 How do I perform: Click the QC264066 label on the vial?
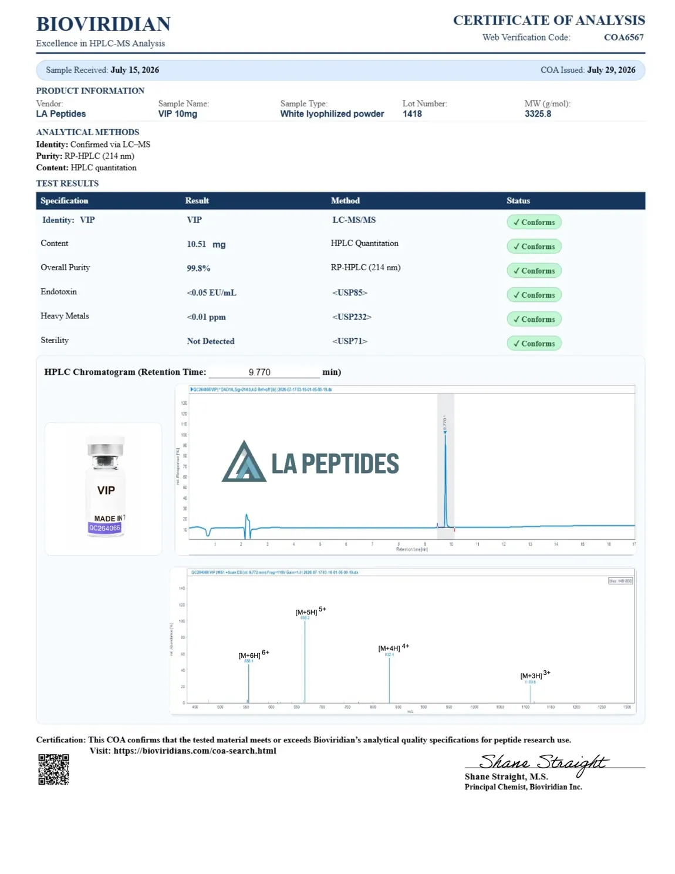coord(104,528)
